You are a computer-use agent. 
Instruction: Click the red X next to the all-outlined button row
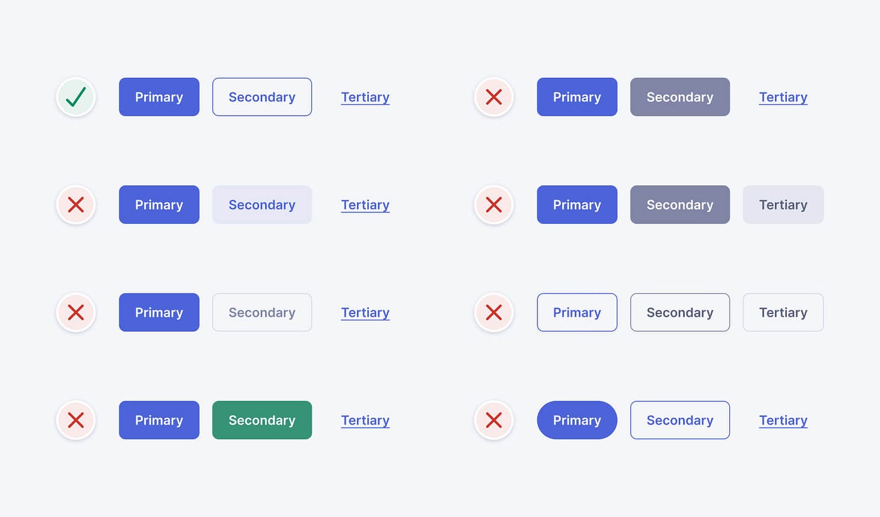click(493, 312)
